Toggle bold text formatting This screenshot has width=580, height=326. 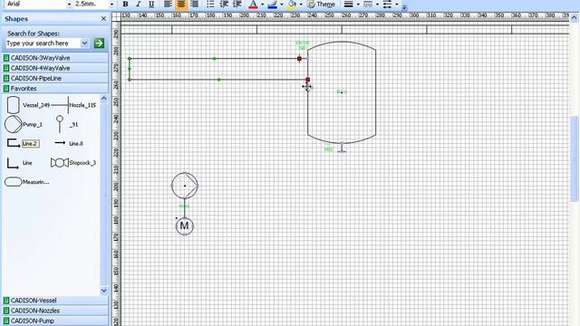(x=125, y=4)
